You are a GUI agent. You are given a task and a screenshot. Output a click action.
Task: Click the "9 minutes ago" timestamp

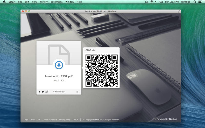point(59,92)
